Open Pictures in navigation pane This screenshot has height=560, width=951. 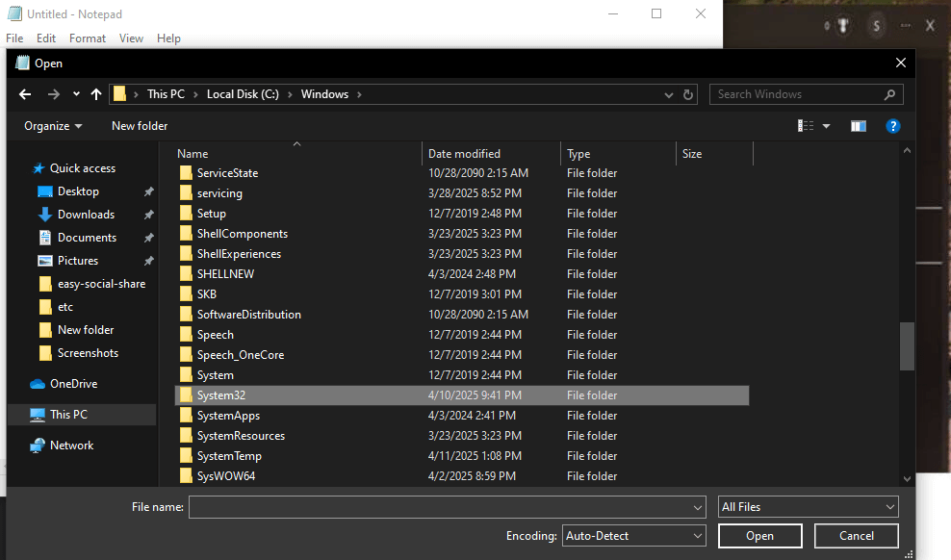[x=78, y=260]
